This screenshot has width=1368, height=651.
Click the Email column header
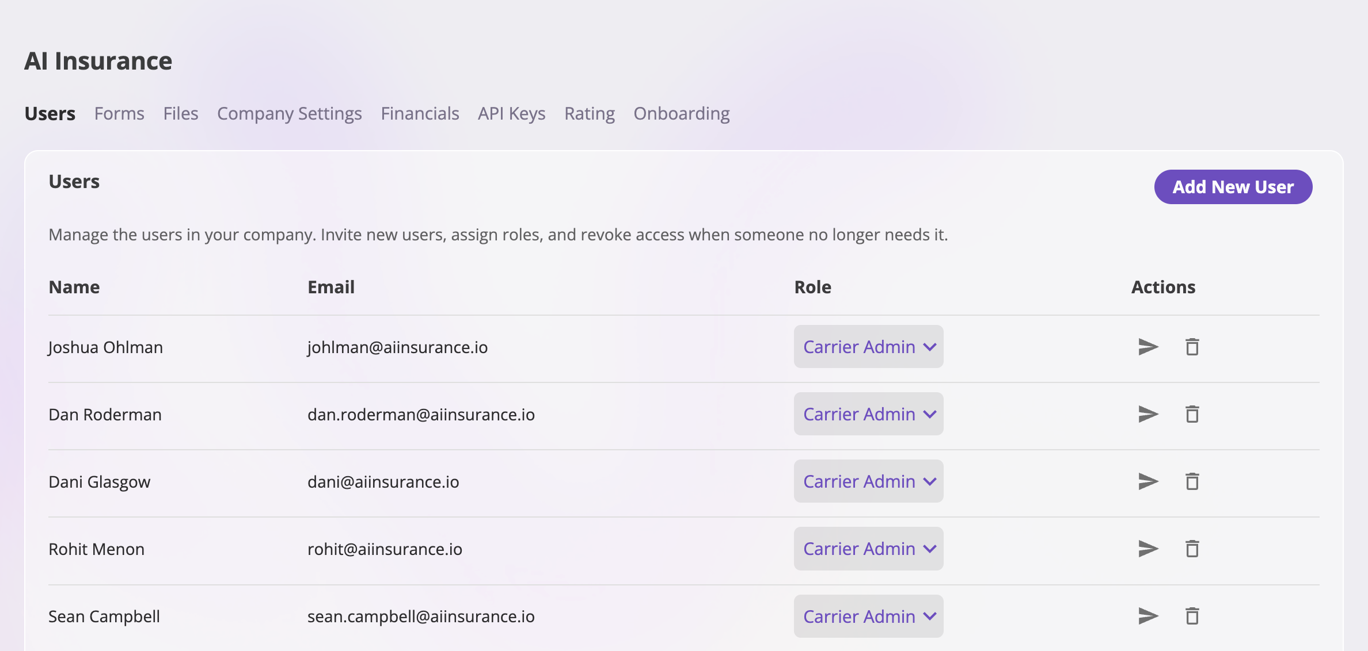[x=331, y=287]
